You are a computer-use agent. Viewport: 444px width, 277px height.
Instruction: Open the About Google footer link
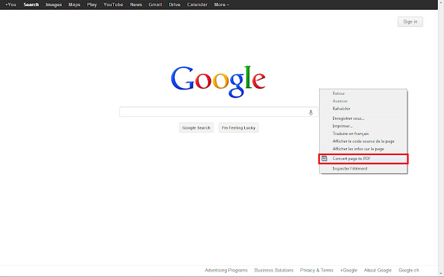pos(377,270)
